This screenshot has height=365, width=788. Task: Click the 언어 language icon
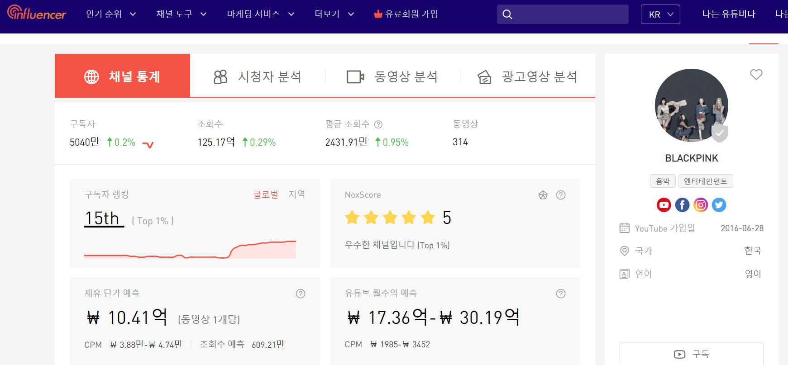click(624, 274)
